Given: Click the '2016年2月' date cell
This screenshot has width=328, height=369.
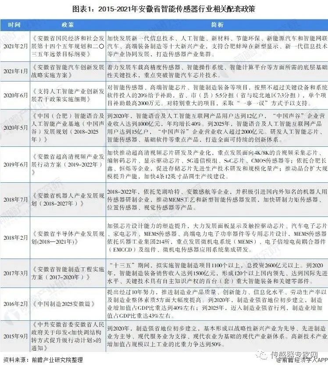Looking at the screenshot, I should (15, 304).
